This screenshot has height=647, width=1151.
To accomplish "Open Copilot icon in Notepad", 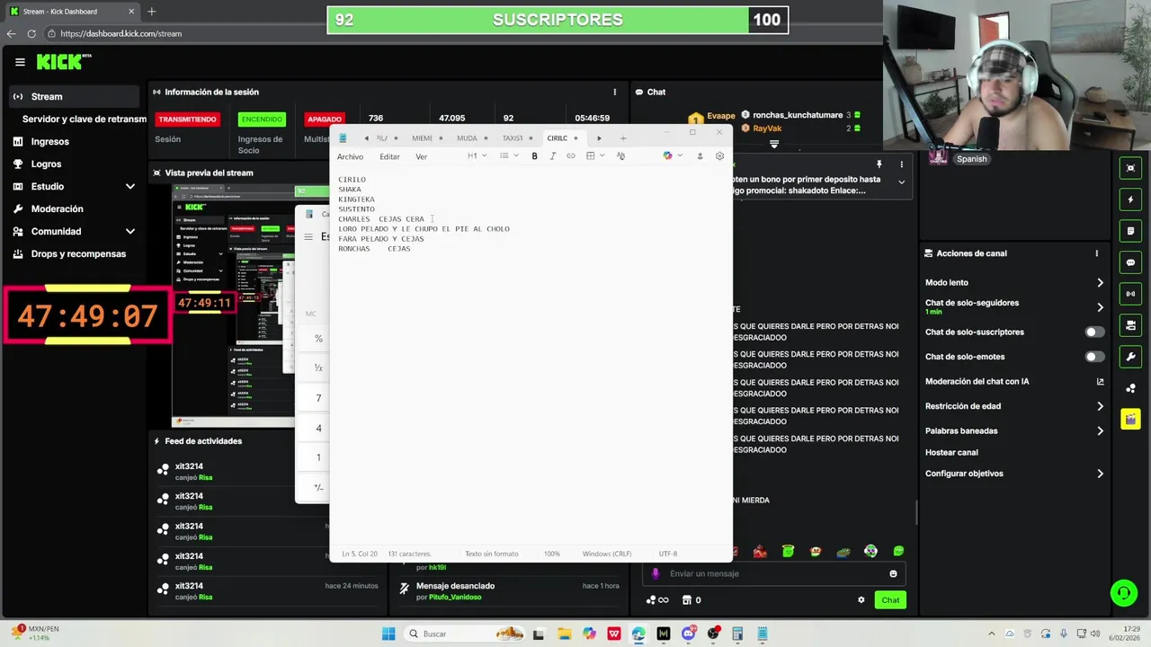I will click(667, 156).
